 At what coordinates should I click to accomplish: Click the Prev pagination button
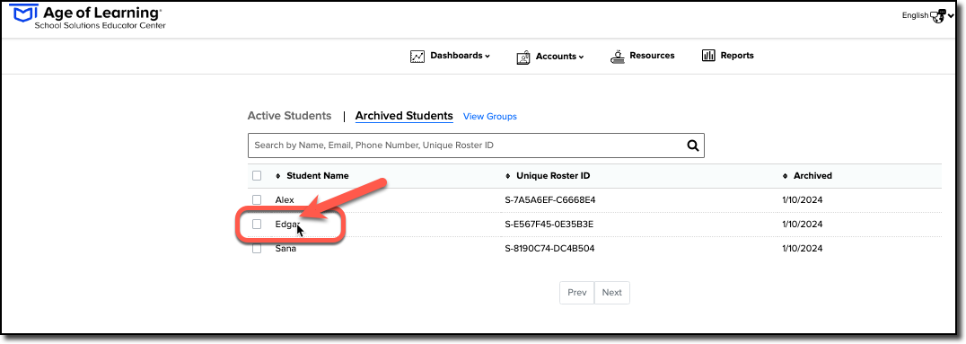coord(576,293)
